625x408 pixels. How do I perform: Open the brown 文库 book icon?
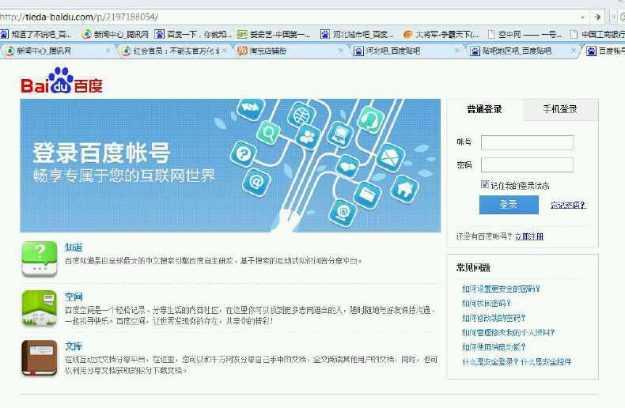(x=39, y=358)
